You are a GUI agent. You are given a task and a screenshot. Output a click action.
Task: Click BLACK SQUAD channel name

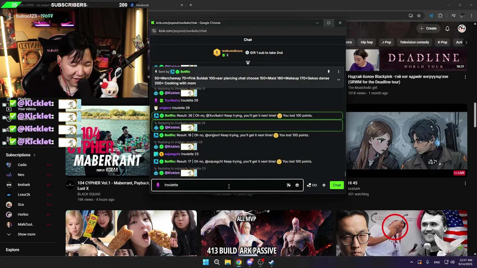click(x=89, y=194)
